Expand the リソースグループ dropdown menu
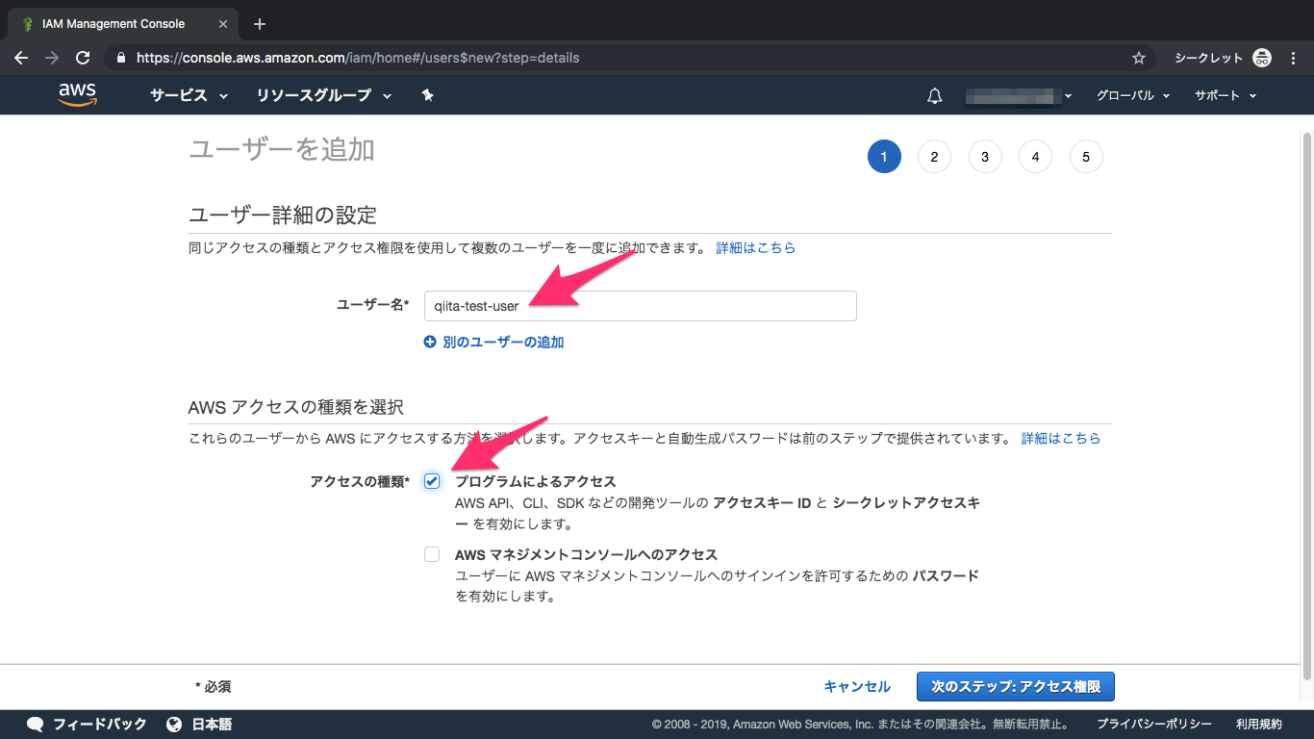The height and width of the screenshot is (739, 1314). pos(324,95)
